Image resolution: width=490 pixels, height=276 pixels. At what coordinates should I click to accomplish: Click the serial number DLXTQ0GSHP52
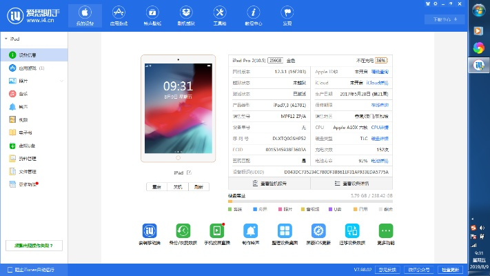289,139
